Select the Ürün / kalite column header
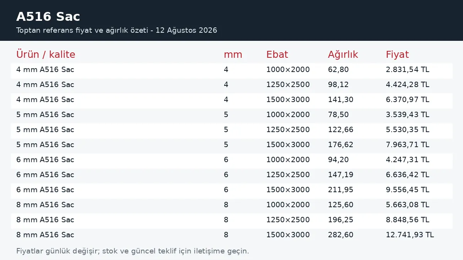463x260 pixels. point(46,55)
